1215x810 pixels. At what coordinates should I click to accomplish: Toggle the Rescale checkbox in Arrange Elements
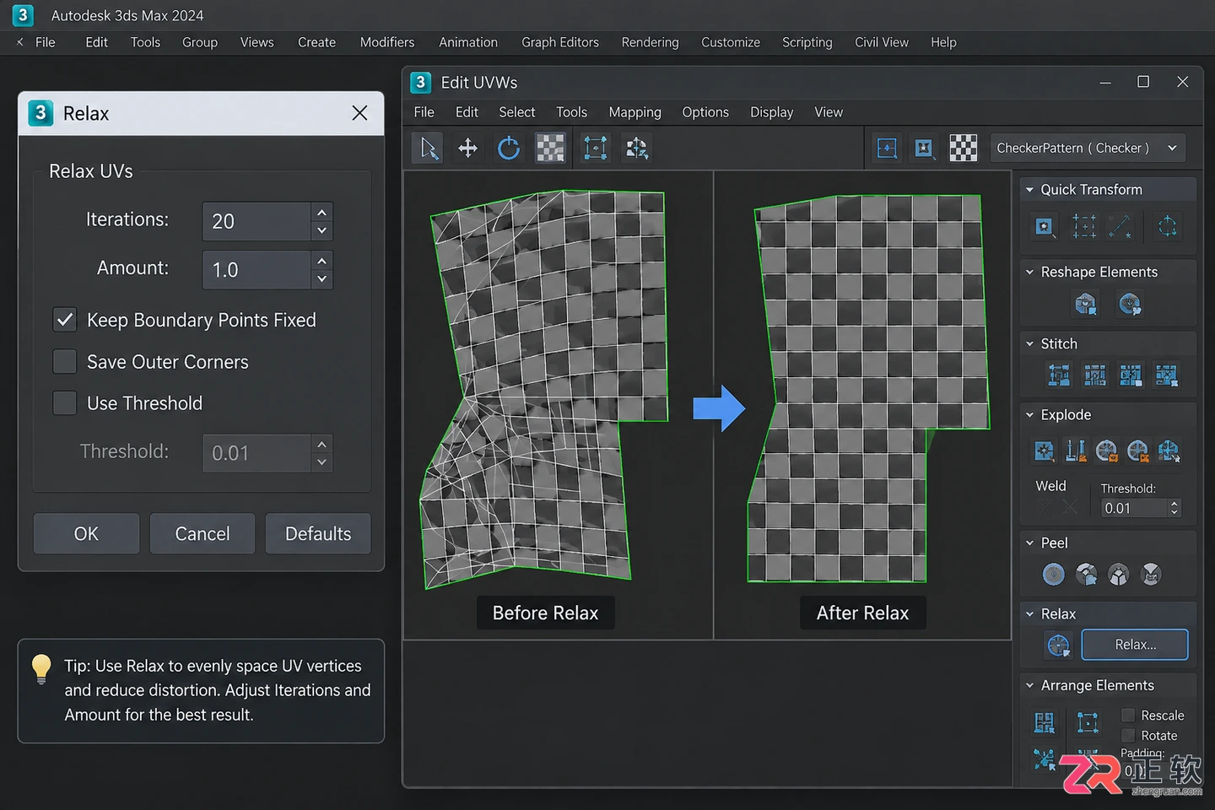1128,715
